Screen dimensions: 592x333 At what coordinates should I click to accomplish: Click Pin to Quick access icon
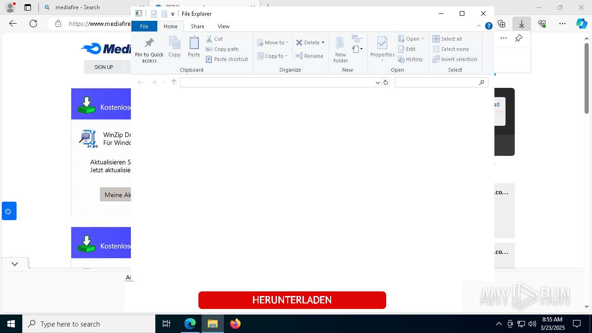pyautogui.click(x=149, y=44)
